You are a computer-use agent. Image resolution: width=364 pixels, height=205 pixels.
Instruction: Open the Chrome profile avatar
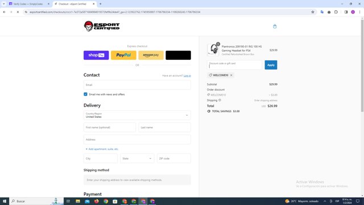pos(353,12)
